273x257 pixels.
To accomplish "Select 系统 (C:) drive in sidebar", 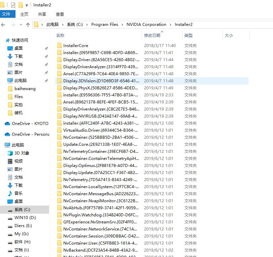I will [25, 210].
